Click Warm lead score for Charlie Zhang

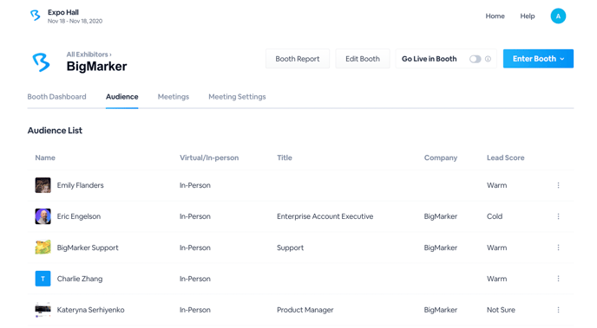(x=496, y=279)
